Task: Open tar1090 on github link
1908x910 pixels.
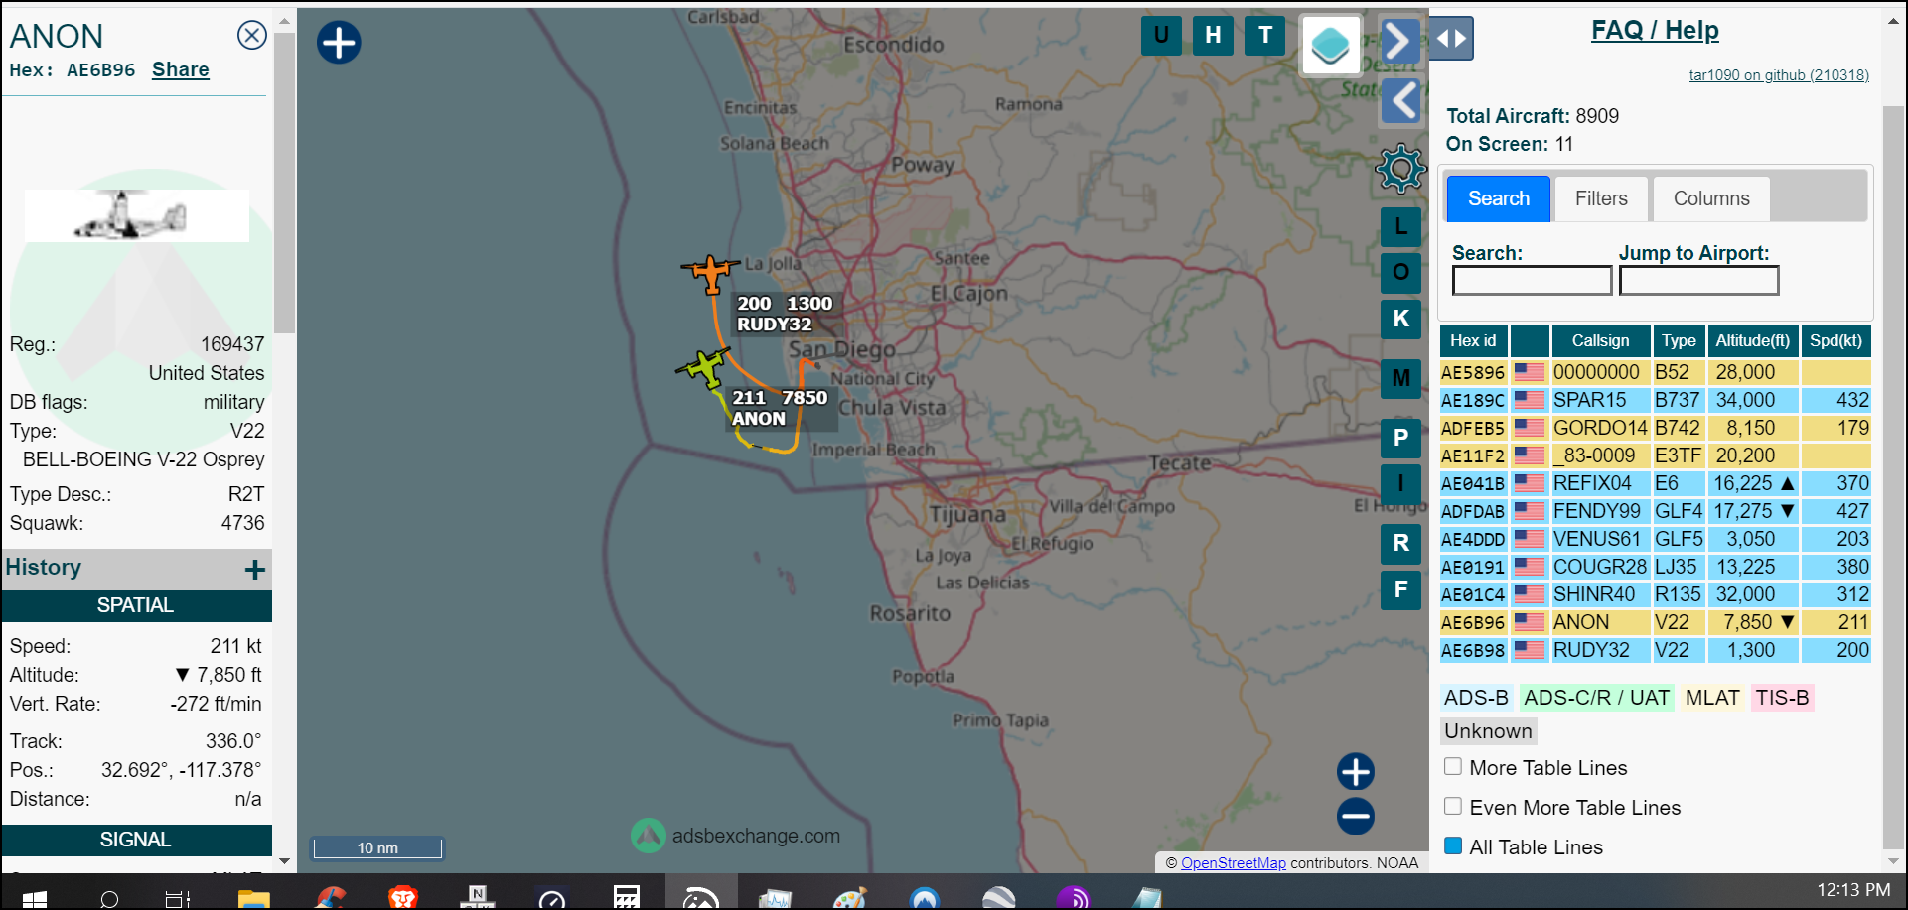Action: (x=1779, y=75)
